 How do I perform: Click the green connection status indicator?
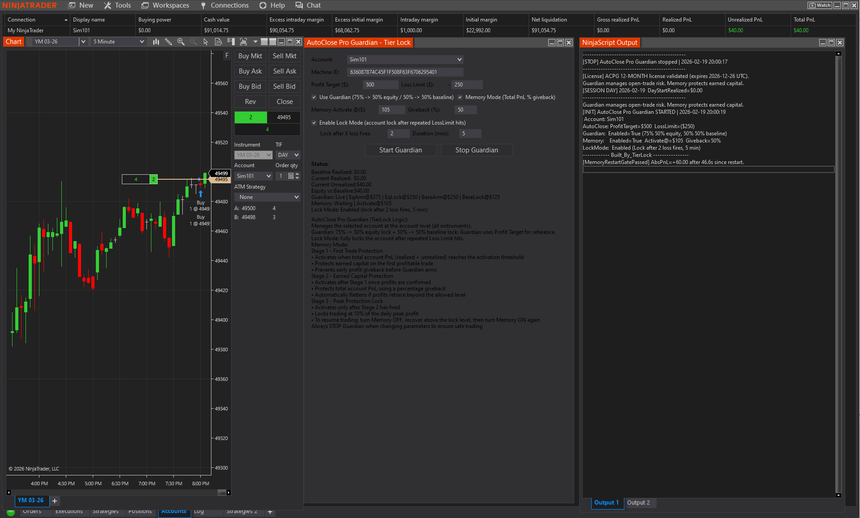[10, 513]
